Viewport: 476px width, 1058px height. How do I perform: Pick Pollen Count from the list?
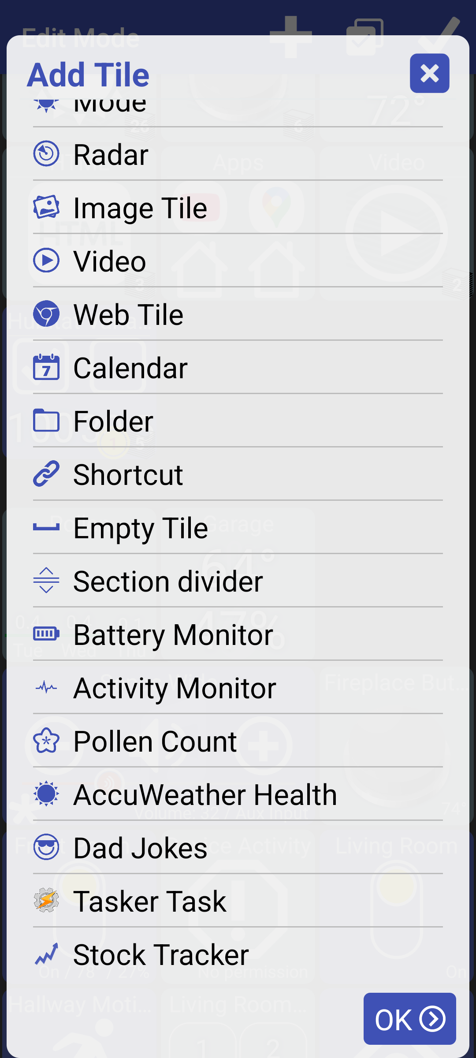click(155, 741)
